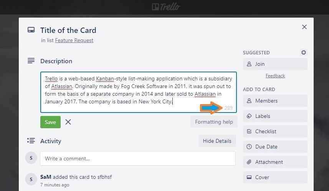Join the card from Suggested
This screenshot has width=329, height=191.
click(275, 64)
